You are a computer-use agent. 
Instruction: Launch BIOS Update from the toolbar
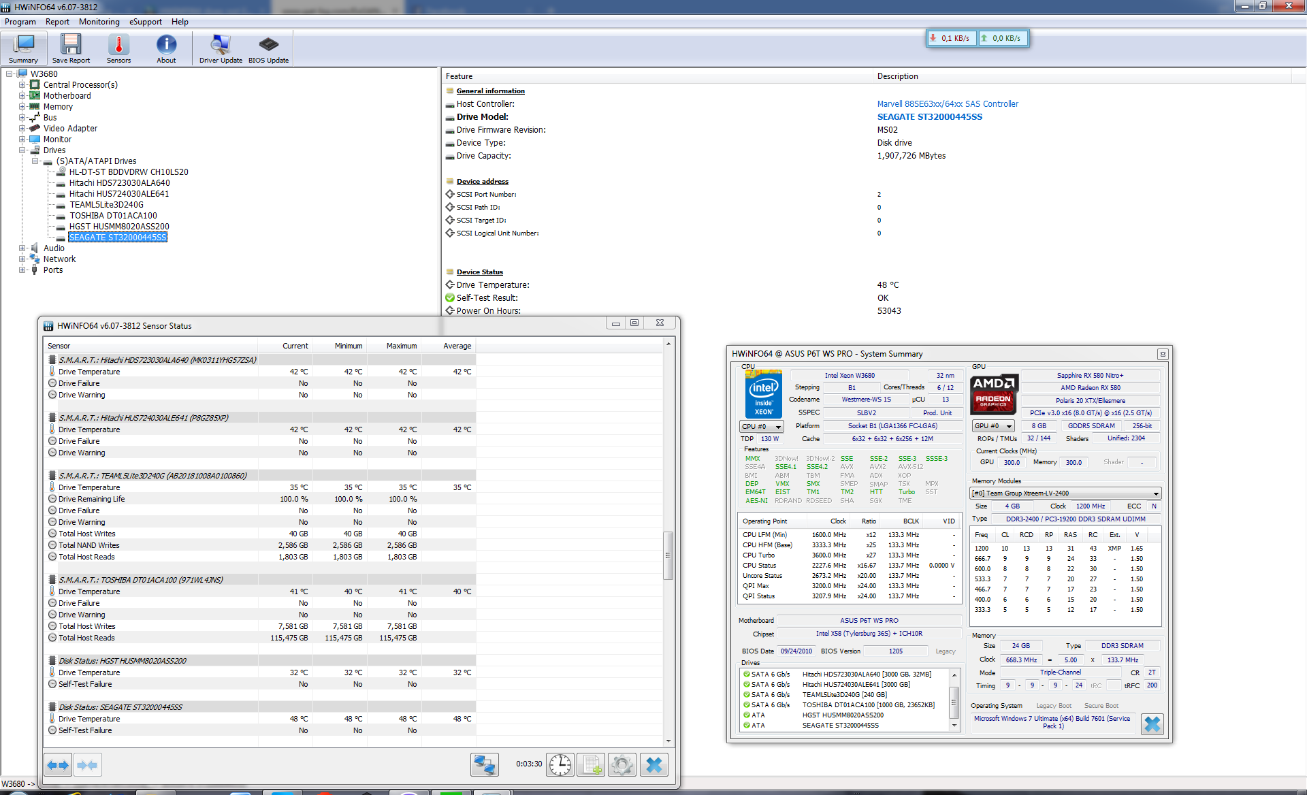(x=269, y=48)
